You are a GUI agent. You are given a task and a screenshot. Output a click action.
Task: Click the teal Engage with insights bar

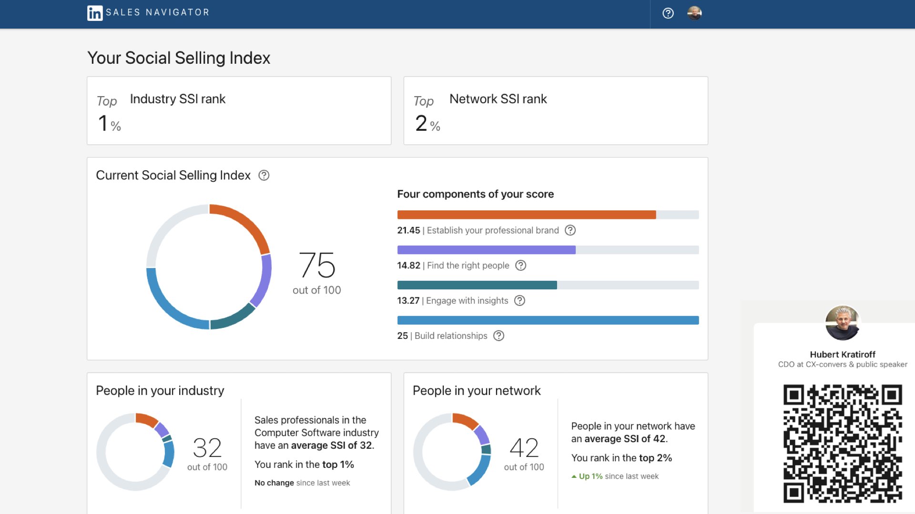click(477, 285)
